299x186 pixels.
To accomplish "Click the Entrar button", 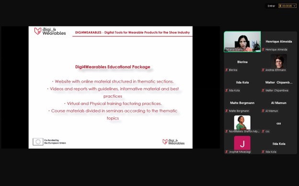I will 271,6.
